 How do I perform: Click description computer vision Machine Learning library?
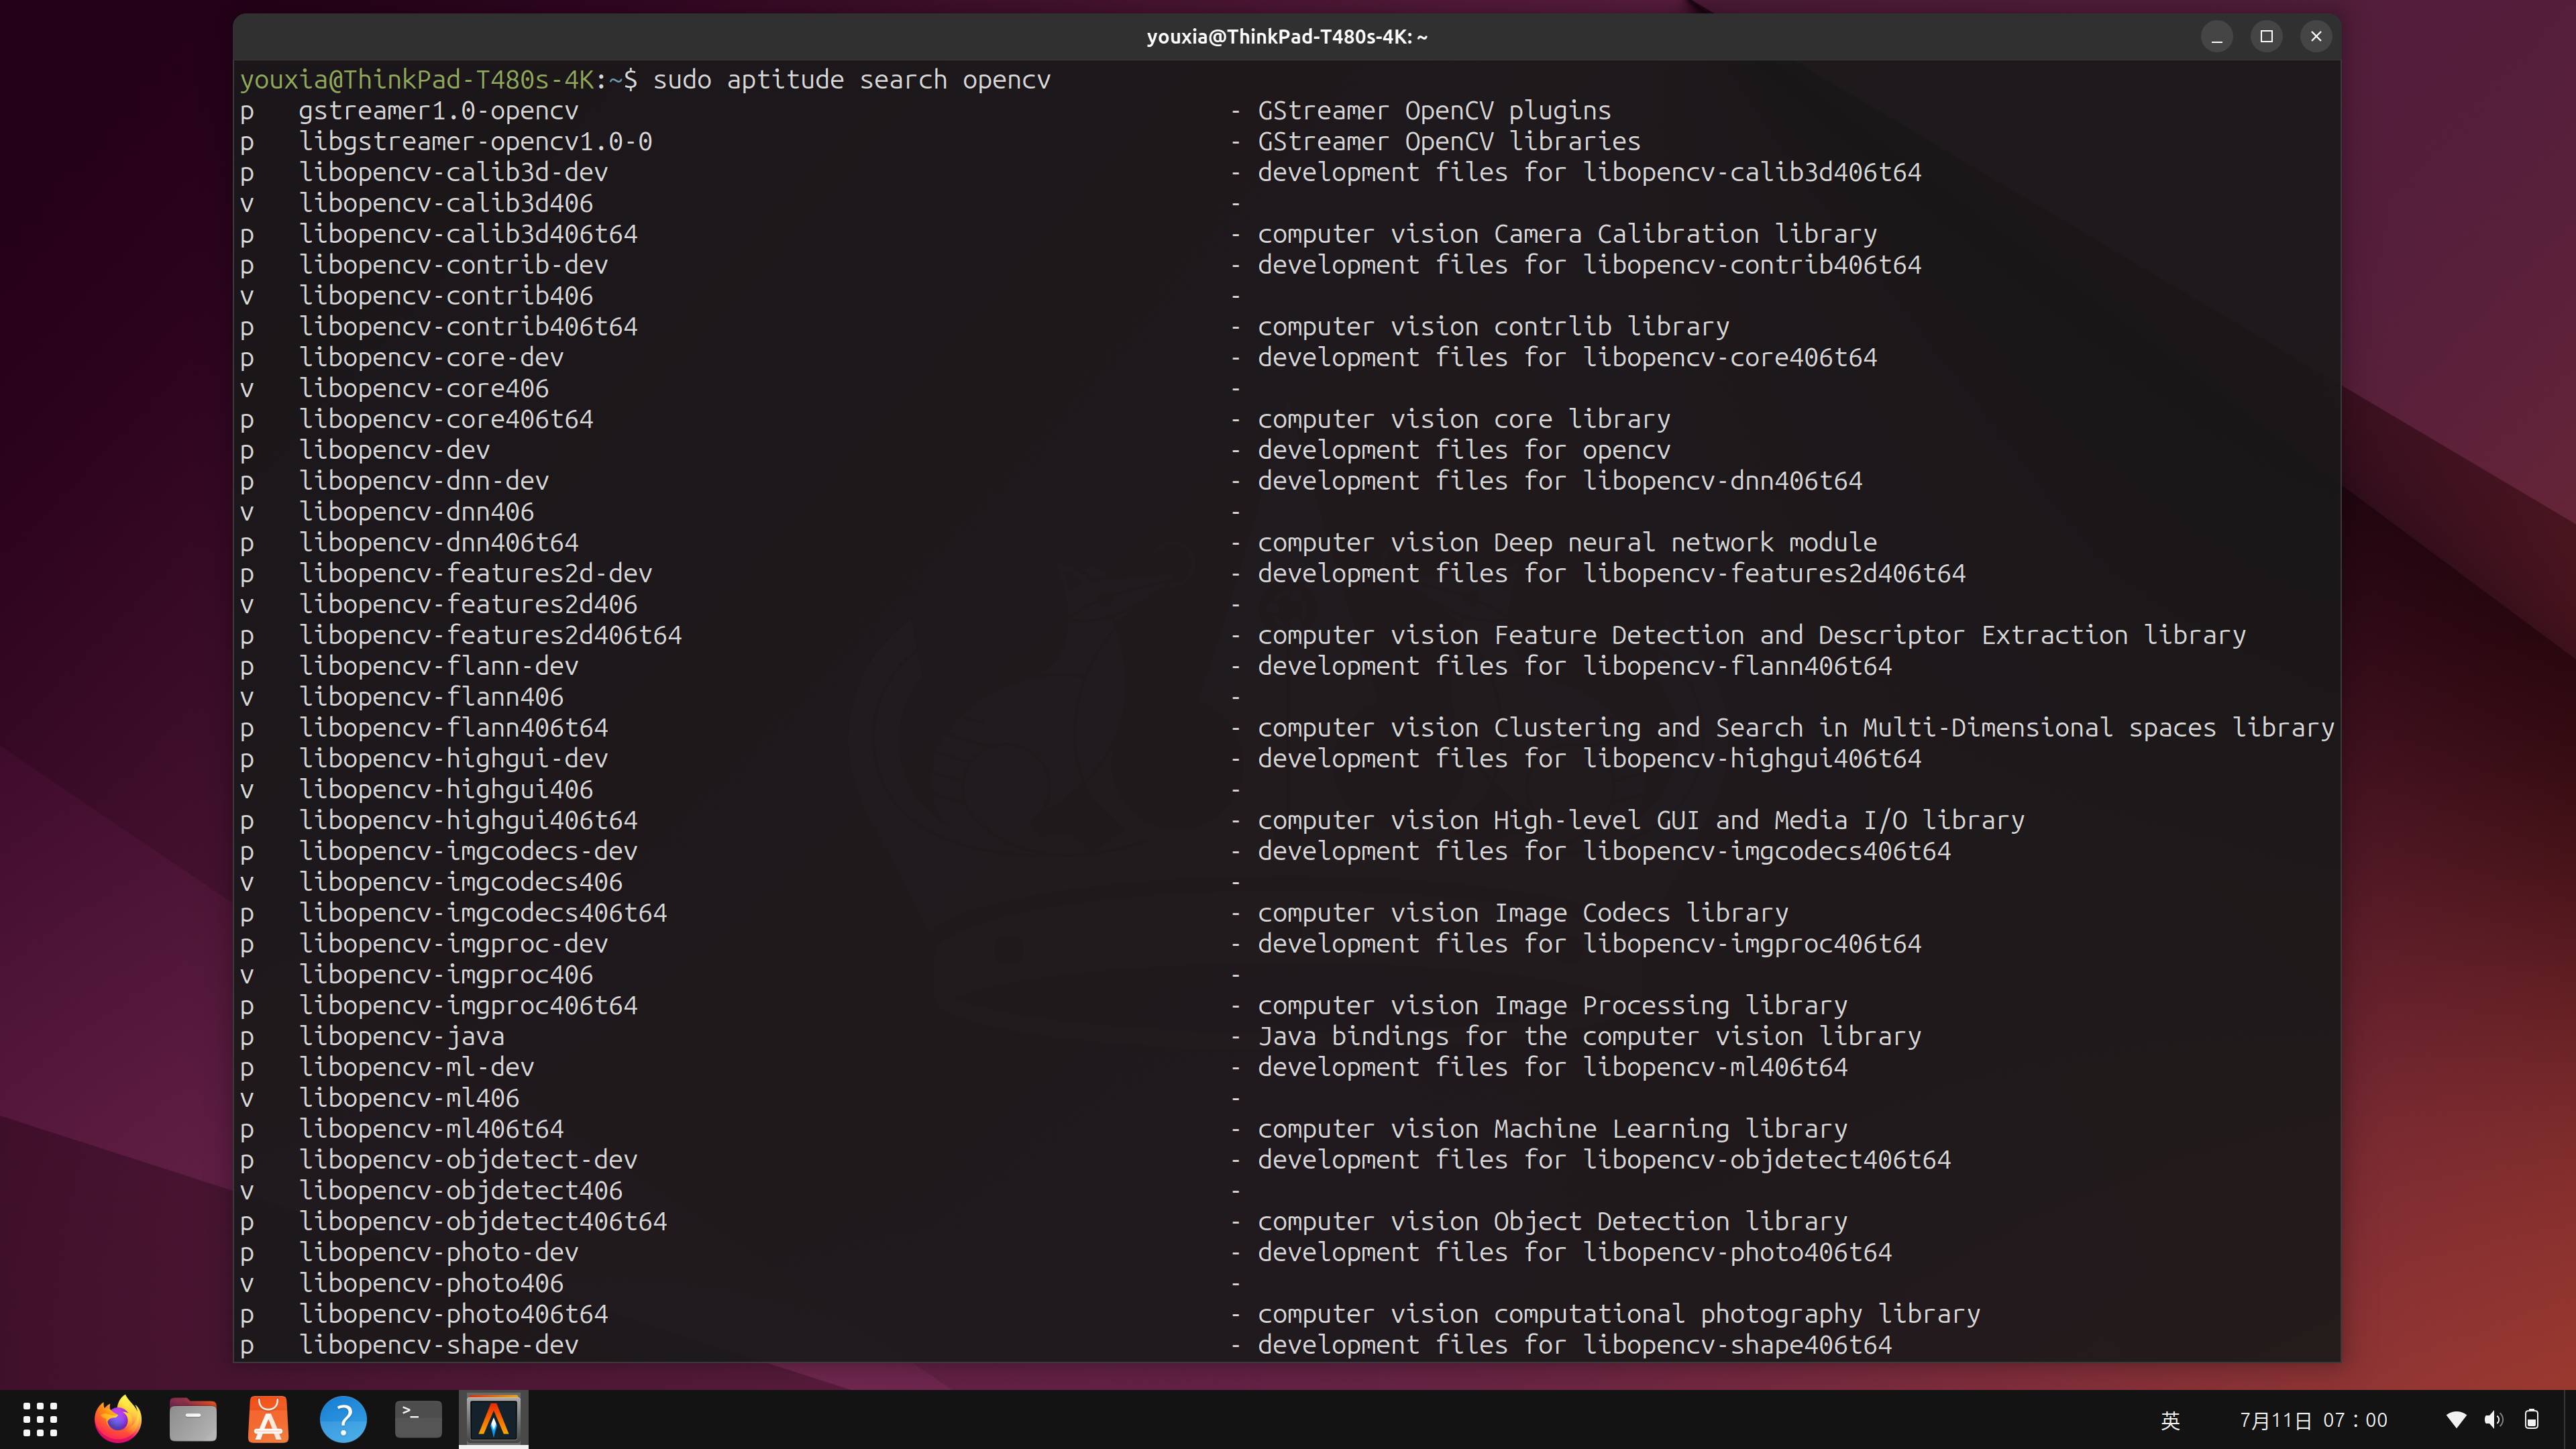pos(1552,1130)
